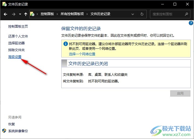Expand chevron after 所有控制面板项
The height and width of the screenshot is (139, 194).
tap(87, 14)
